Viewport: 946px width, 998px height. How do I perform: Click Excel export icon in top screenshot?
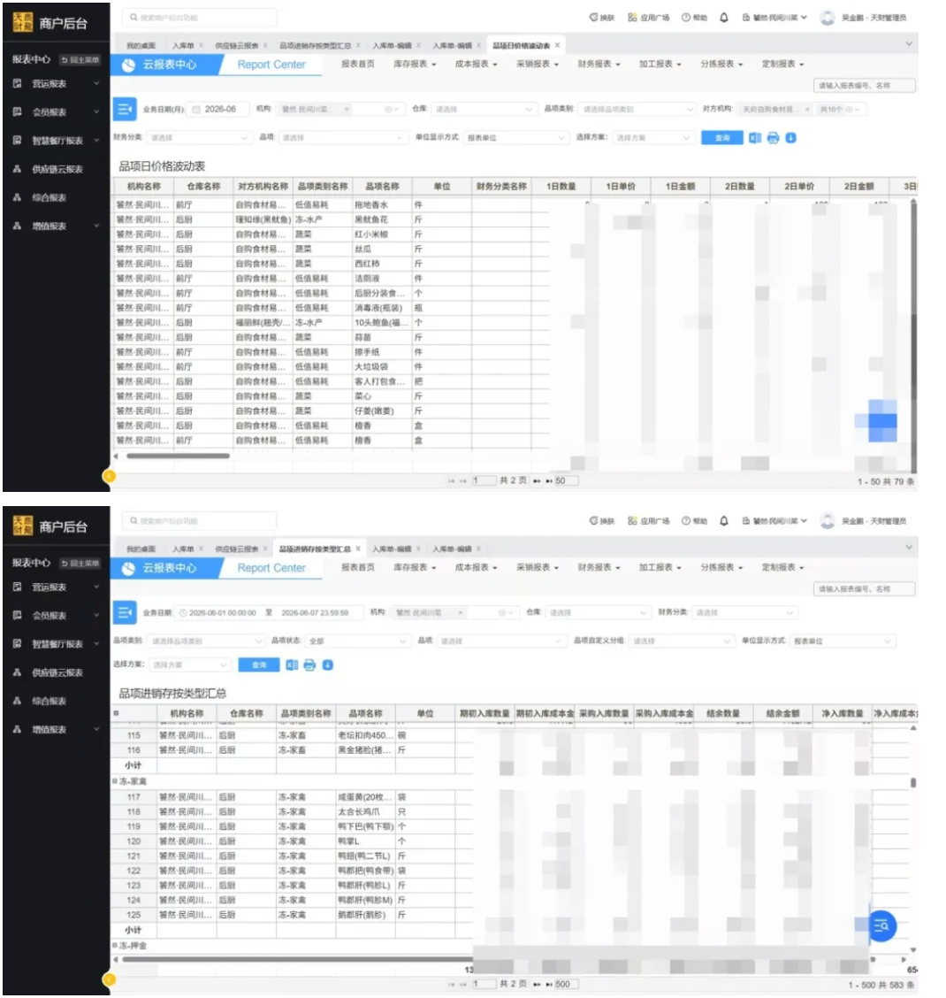click(754, 137)
